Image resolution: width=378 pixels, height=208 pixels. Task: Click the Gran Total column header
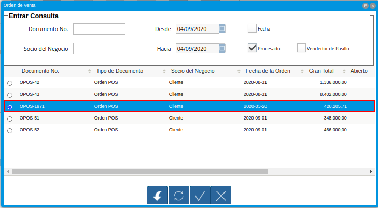click(x=321, y=71)
